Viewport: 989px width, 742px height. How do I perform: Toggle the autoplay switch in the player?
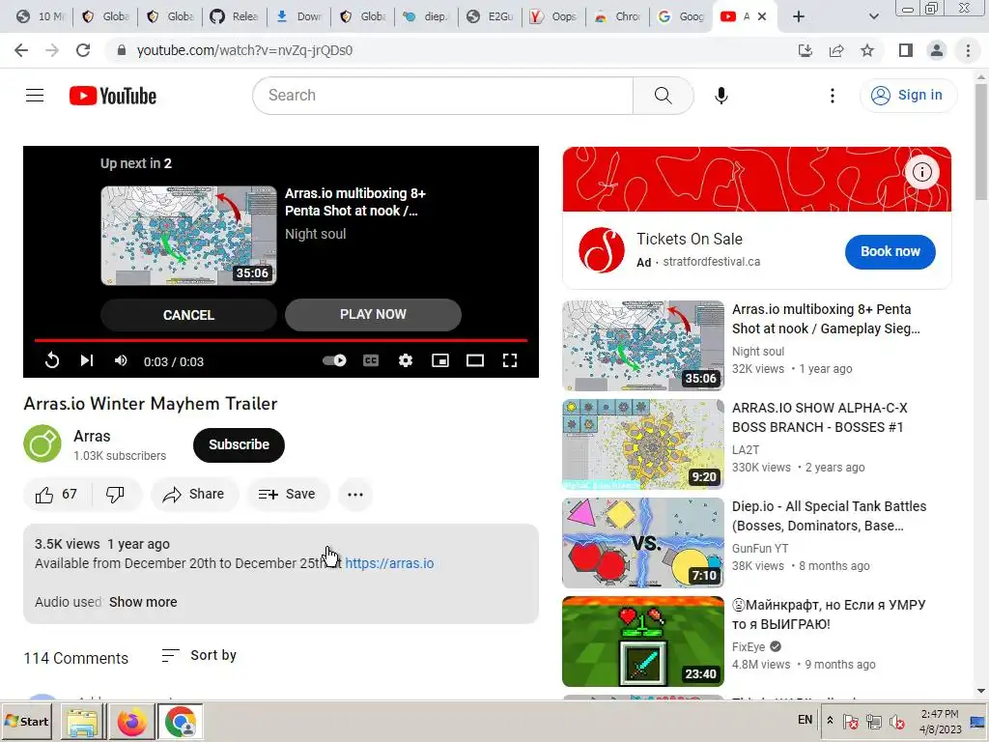pos(334,360)
